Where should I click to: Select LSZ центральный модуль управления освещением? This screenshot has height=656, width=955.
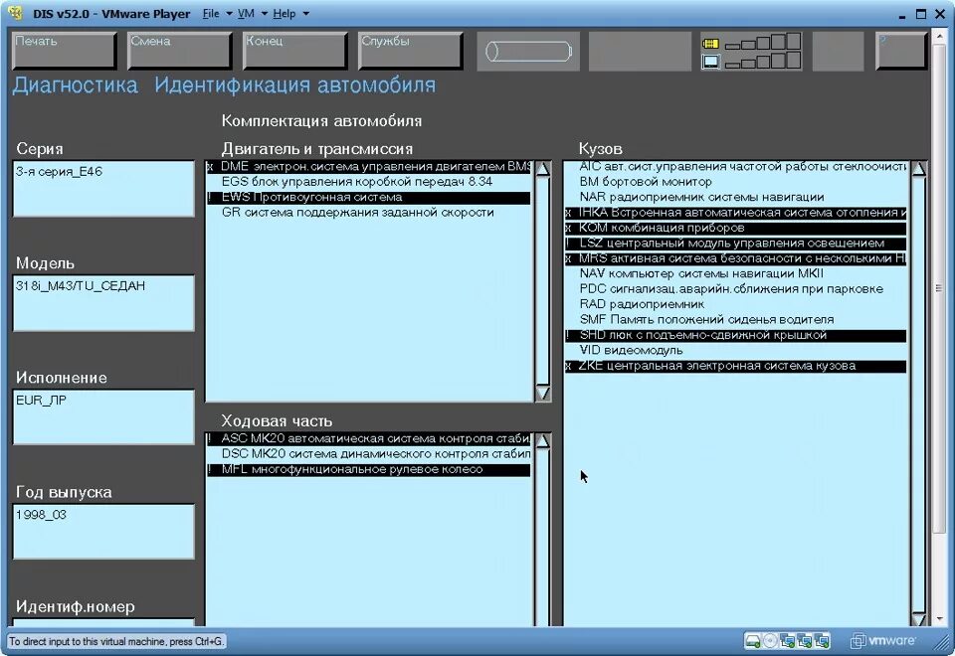(x=735, y=244)
